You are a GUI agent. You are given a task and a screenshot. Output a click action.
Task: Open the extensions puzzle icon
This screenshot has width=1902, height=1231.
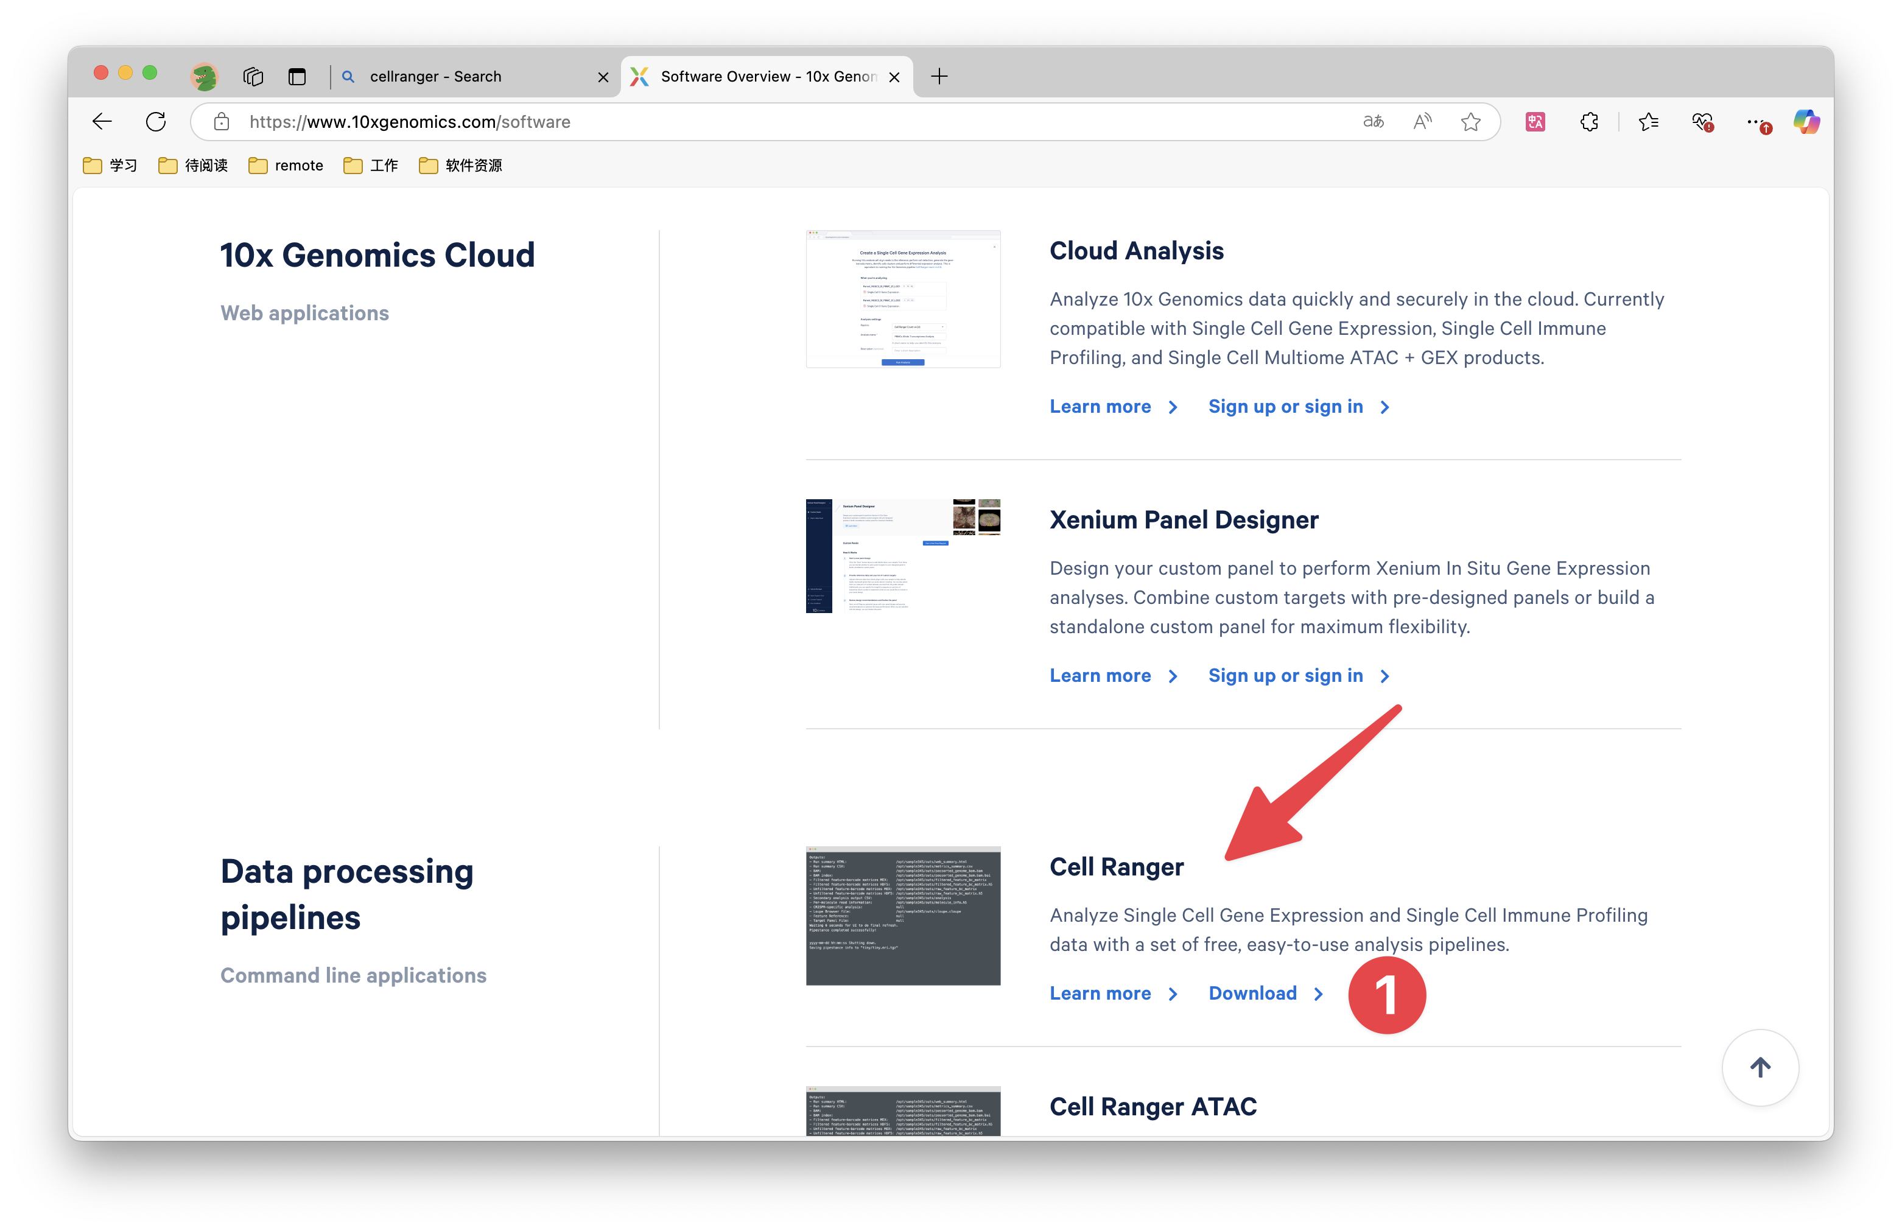tap(1590, 122)
